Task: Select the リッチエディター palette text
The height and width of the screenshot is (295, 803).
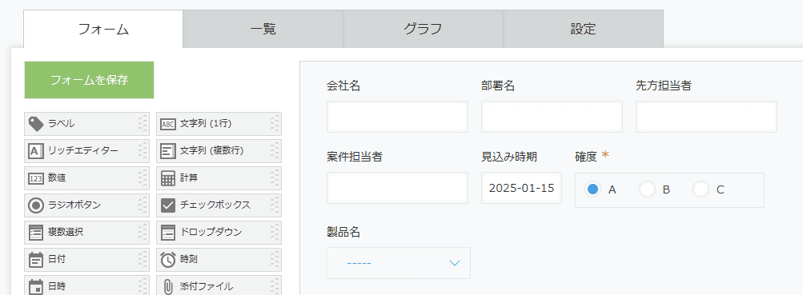Action: point(83,151)
